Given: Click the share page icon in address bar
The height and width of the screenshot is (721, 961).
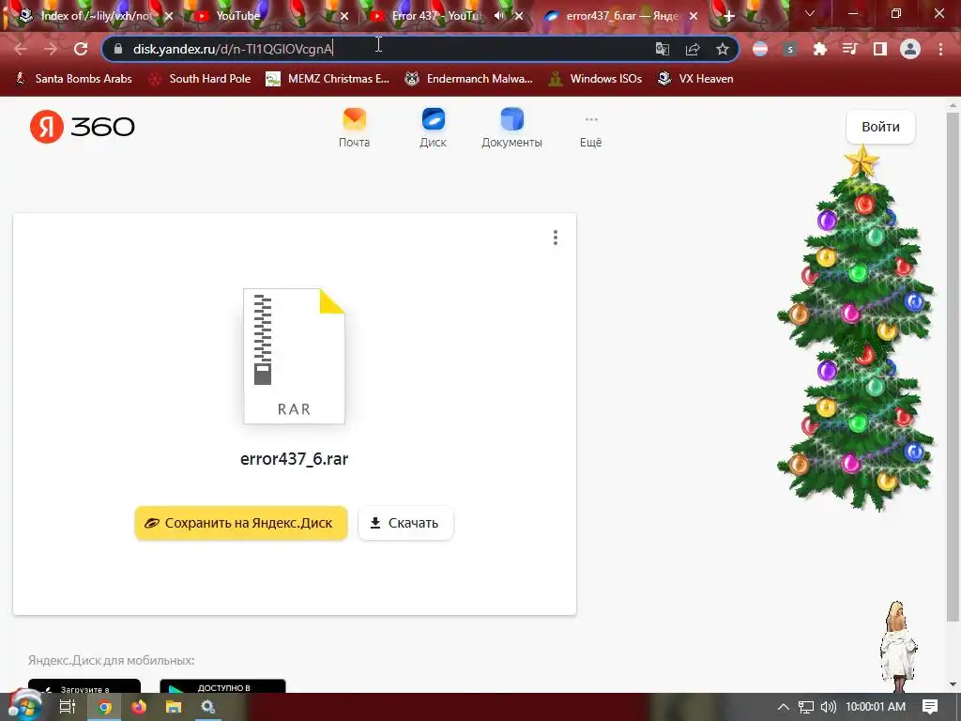Looking at the screenshot, I should click(693, 49).
